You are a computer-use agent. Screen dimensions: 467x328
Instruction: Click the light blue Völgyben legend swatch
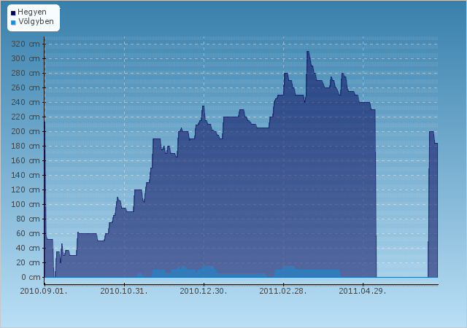coord(13,23)
